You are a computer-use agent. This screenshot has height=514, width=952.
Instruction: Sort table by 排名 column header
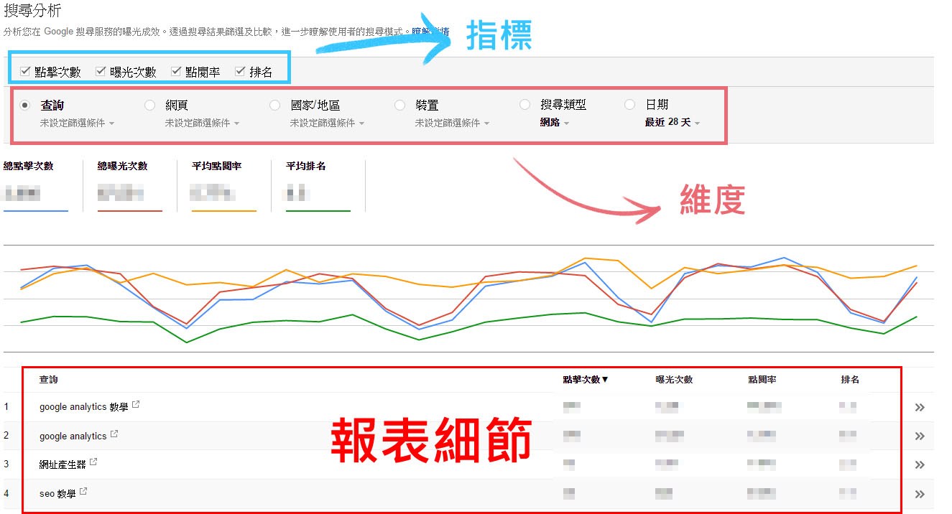click(x=850, y=380)
